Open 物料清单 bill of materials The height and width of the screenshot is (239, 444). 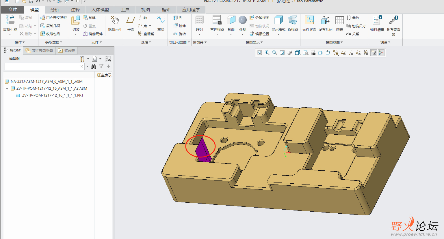[377, 23]
